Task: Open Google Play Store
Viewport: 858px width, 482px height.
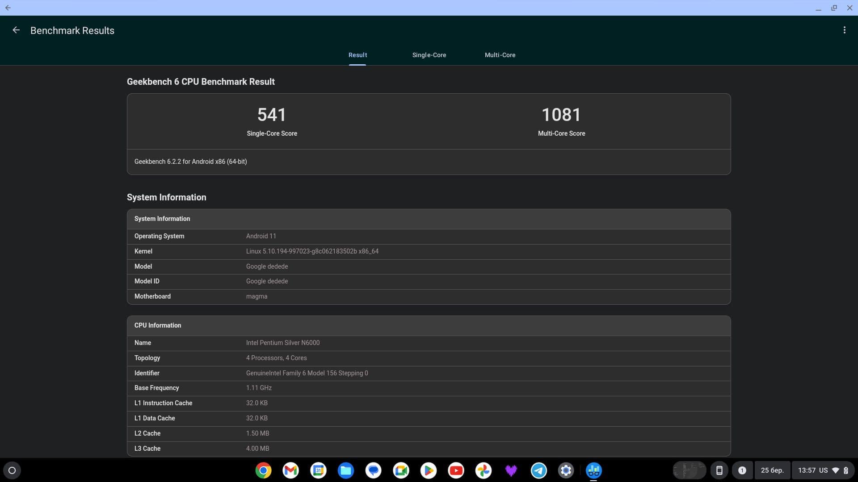Action: point(429,470)
